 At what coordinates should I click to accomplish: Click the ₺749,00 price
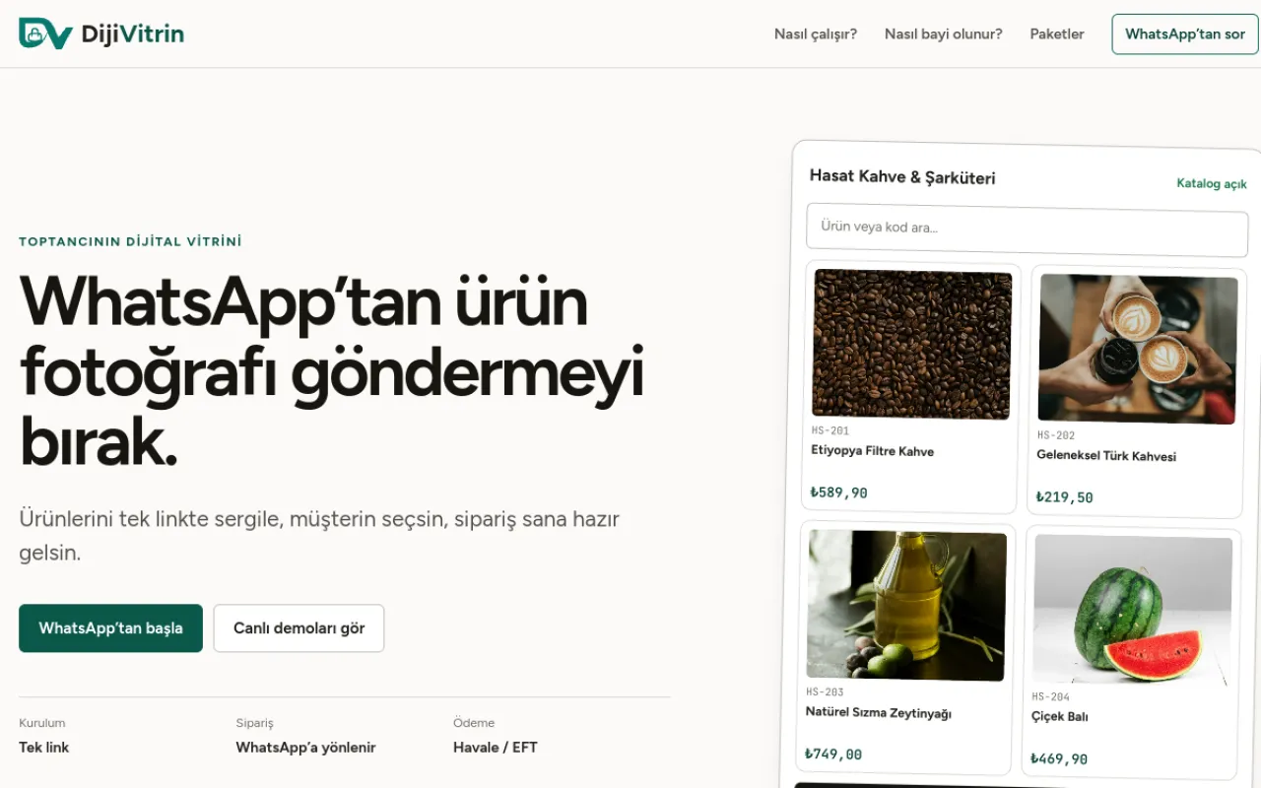(x=833, y=755)
